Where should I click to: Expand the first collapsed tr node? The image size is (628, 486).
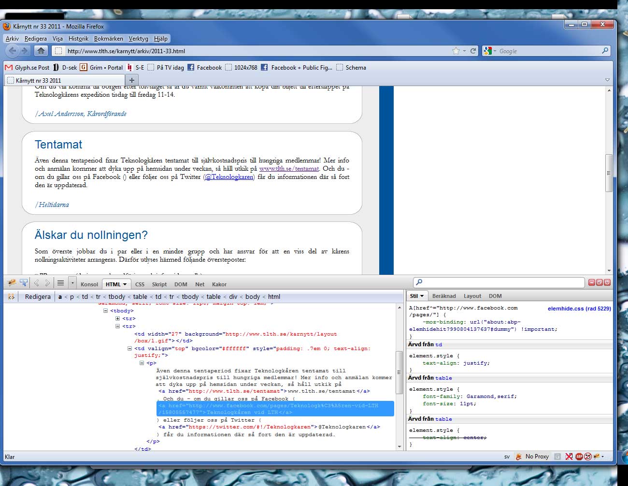click(117, 319)
